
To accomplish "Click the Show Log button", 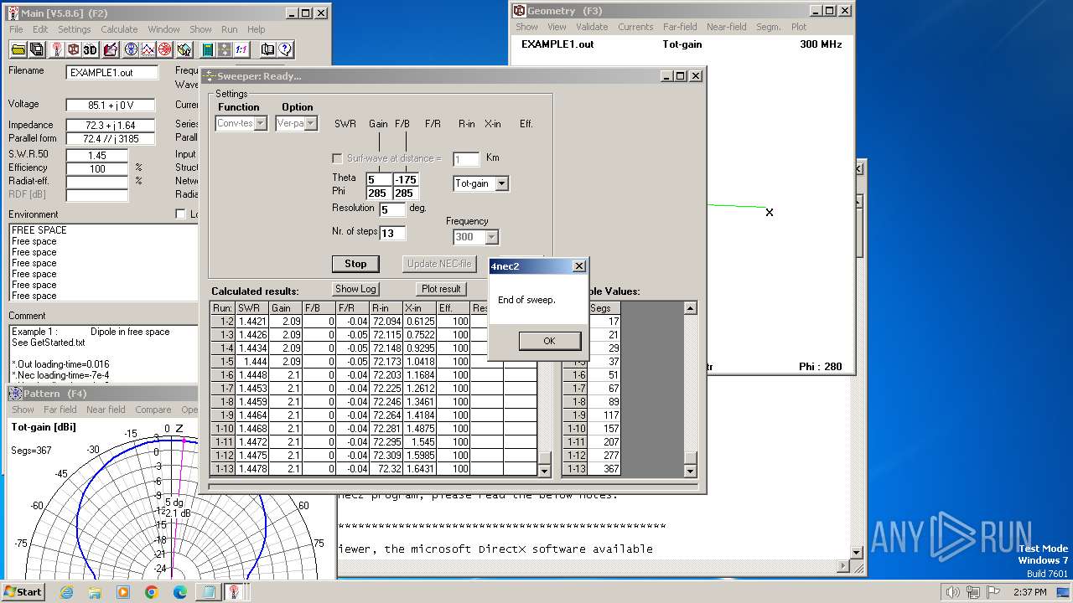I will coord(355,289).
